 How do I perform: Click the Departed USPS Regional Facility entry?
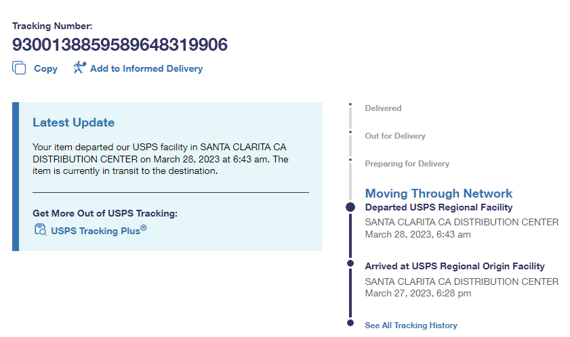coord(439,208)
